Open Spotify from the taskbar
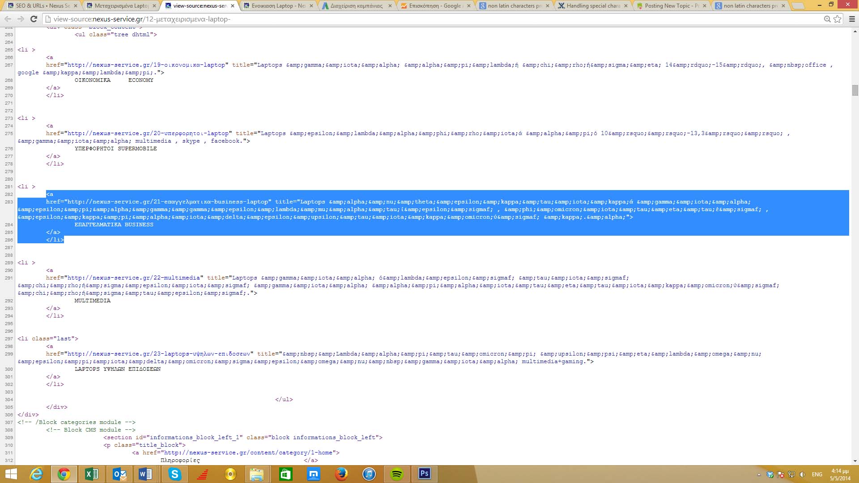The width and height of the screenshot is (859, 483). pyautogui.click(x=396, y=474)
